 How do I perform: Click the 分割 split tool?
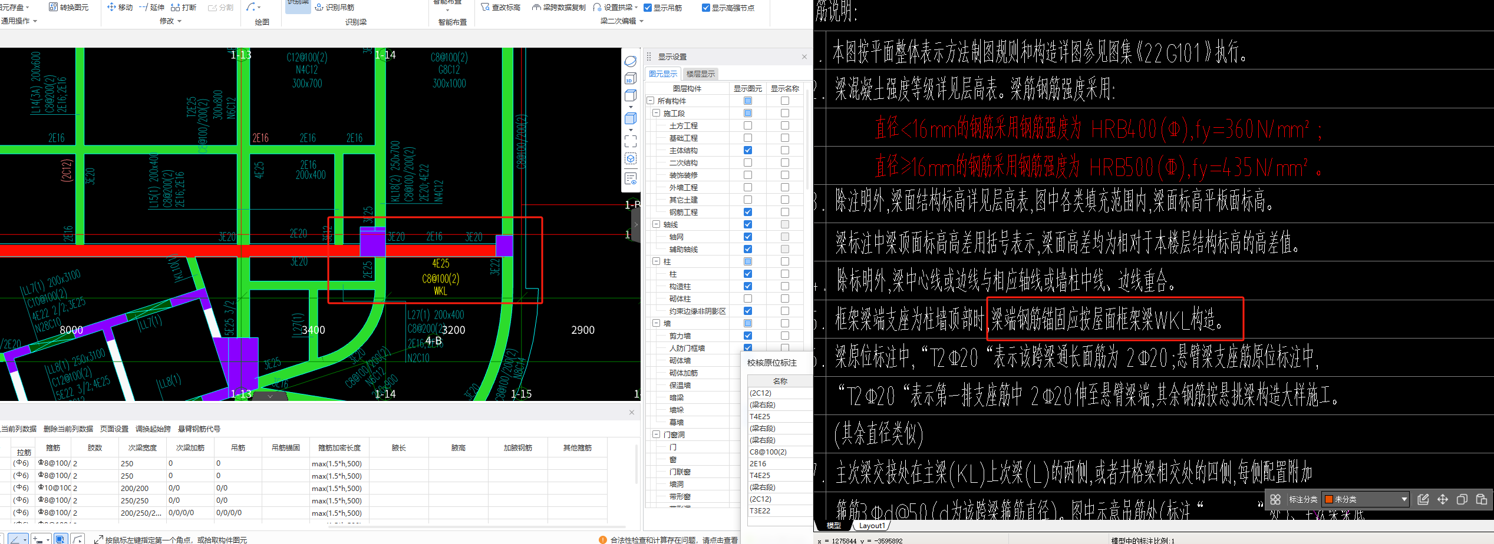tap(221, 7)
